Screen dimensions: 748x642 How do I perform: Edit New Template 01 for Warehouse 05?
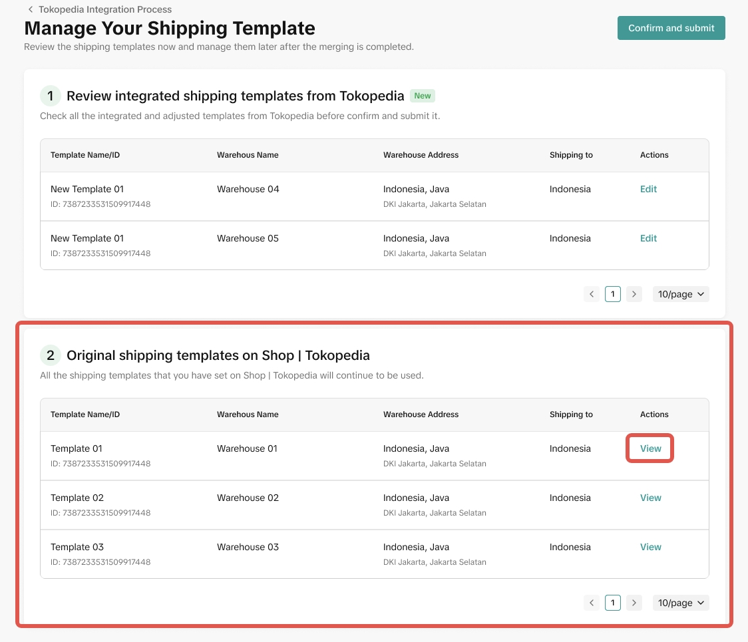(648, 238)
